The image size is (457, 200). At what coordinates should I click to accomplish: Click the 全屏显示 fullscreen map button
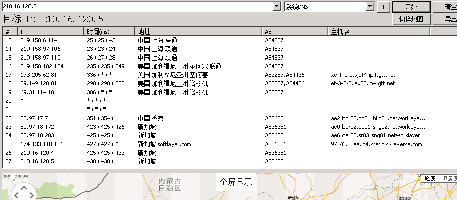[236, 182]
